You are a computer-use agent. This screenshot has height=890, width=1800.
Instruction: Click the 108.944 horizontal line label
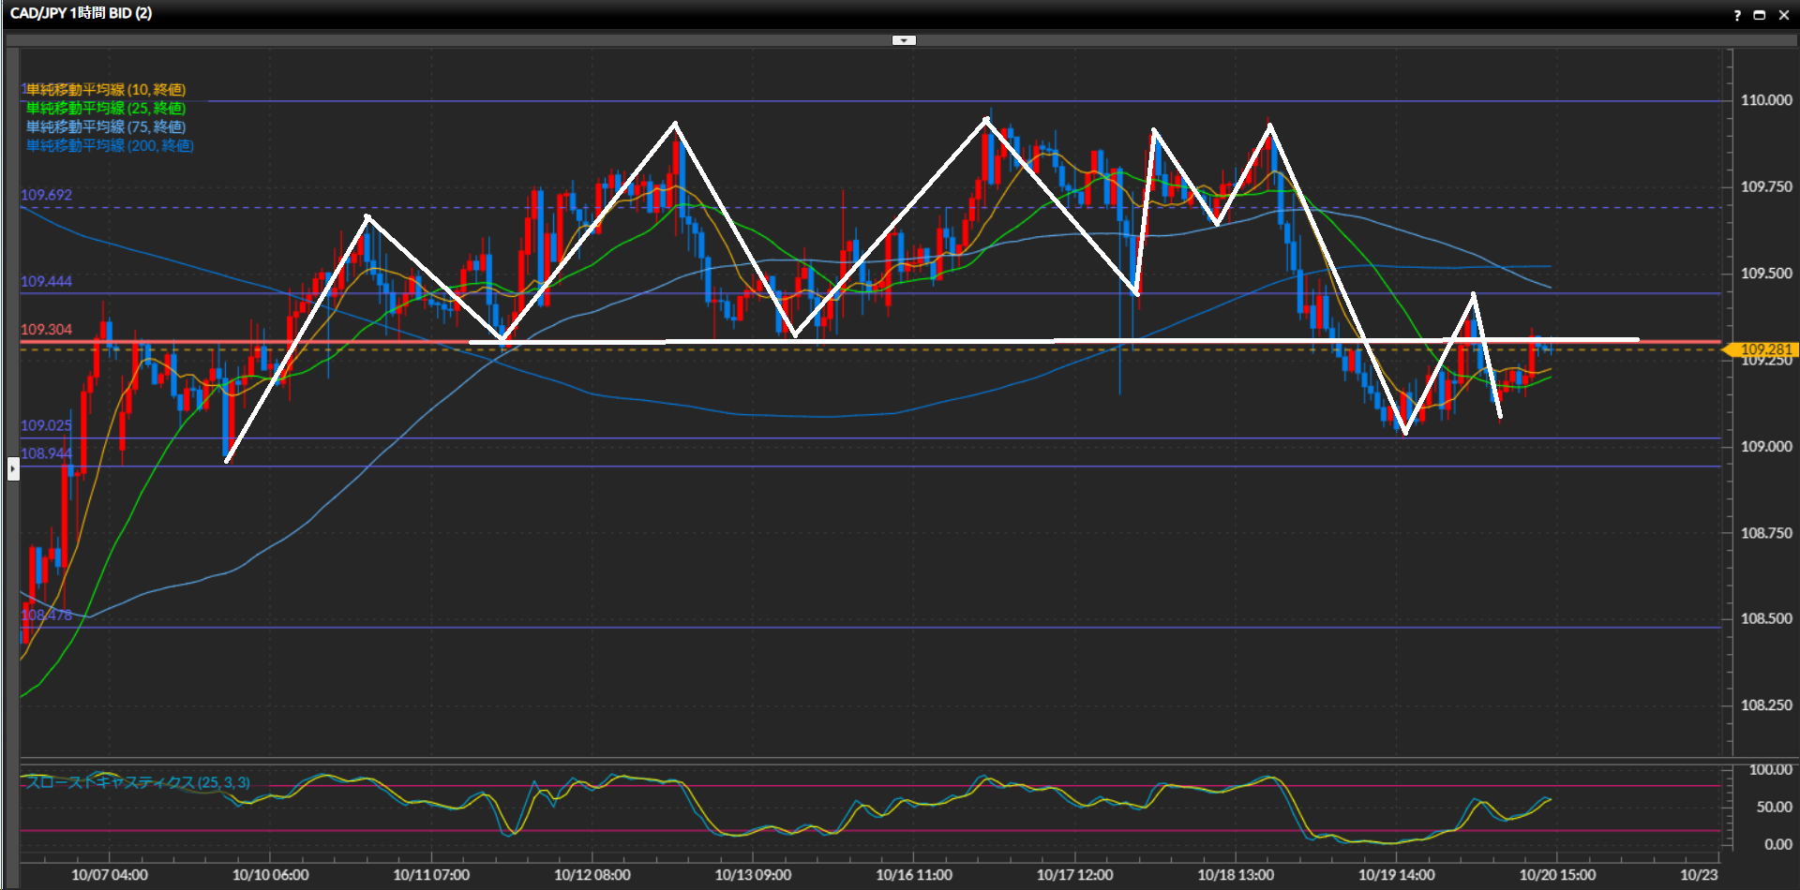pyautogui.click(x=46, y=453)
